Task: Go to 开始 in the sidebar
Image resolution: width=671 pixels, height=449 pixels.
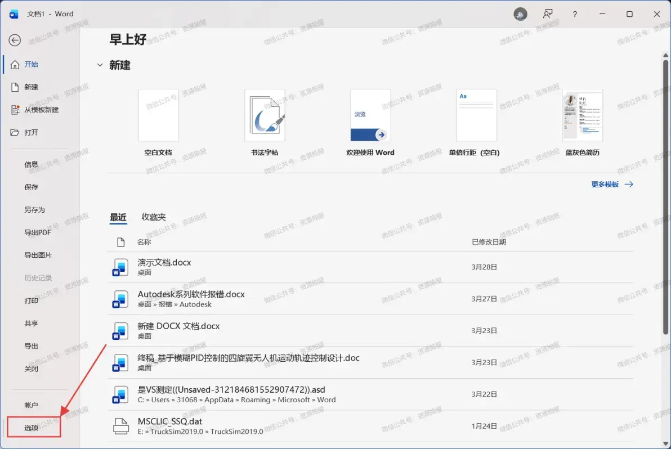Action: pyautogui.click(x=31, y=65)
